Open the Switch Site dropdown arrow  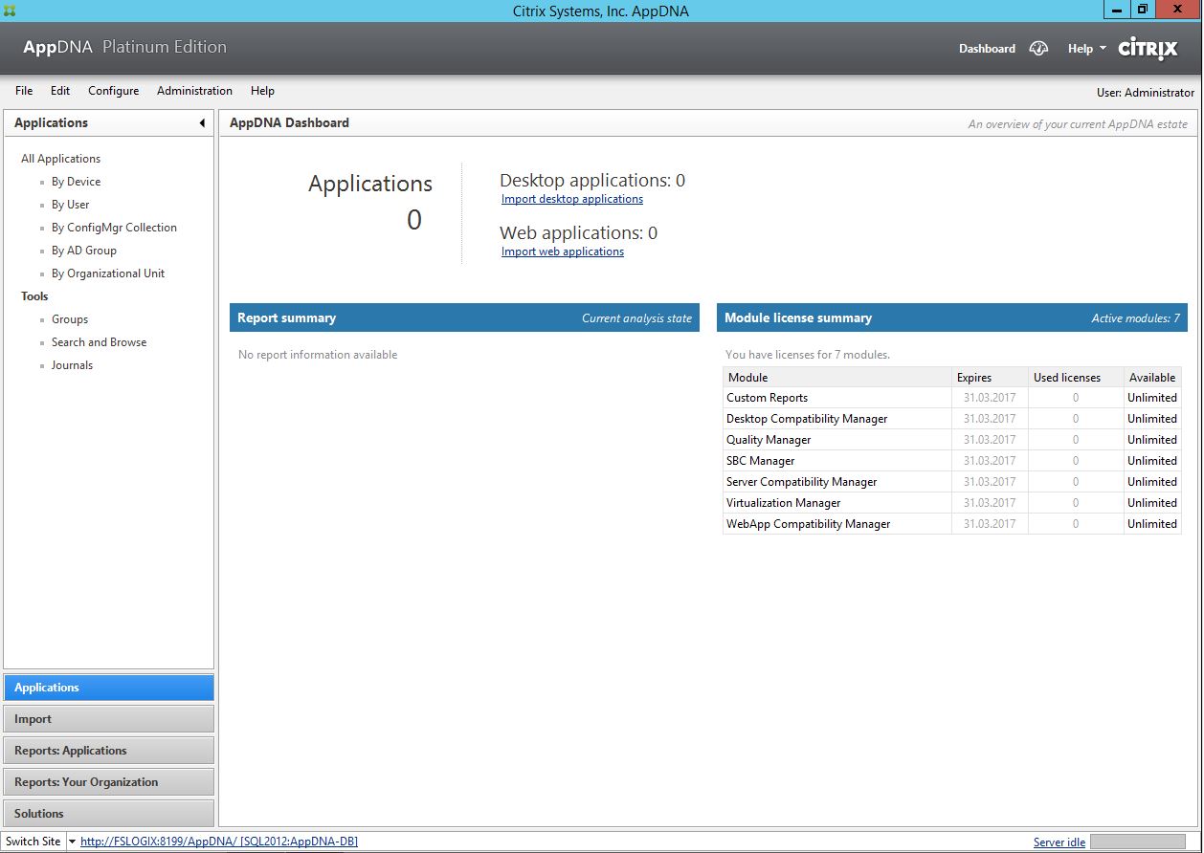pos(72,842)
